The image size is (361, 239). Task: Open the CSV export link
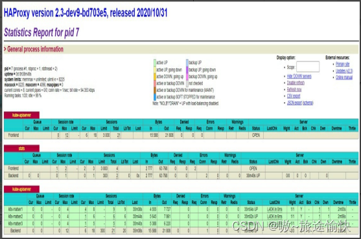pyautogui.click(x=294, y=96)
